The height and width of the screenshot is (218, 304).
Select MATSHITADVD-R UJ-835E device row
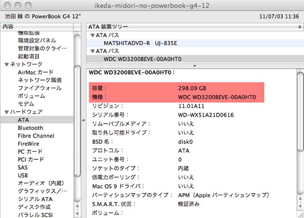tap(195, 43)
